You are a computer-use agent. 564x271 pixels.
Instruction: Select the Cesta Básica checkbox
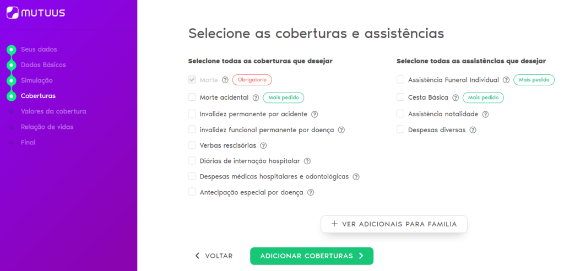[x=400, y=97]
